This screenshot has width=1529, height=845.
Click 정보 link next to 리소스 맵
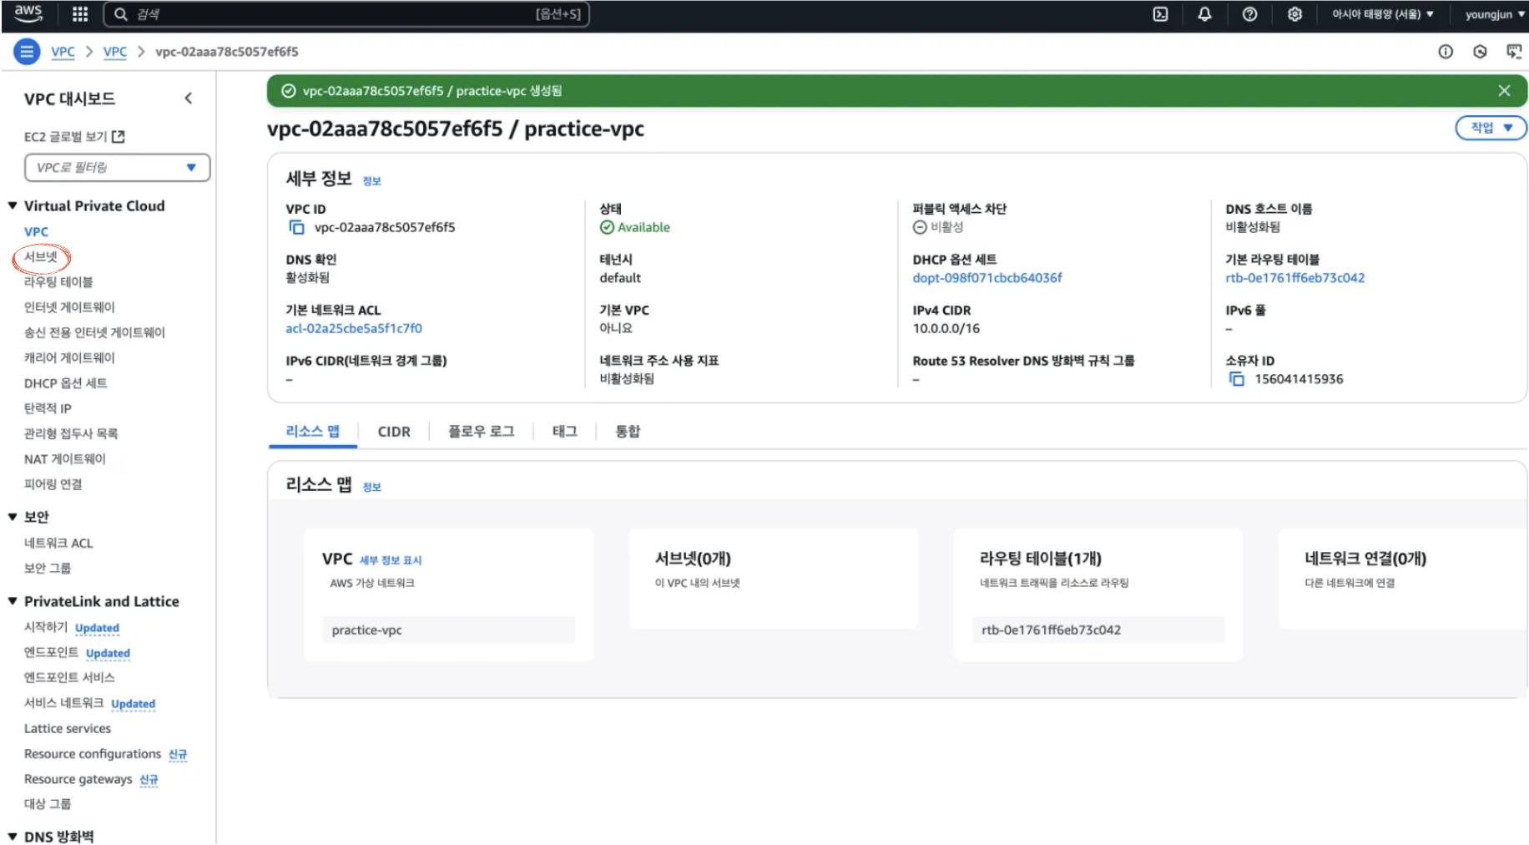371,487
